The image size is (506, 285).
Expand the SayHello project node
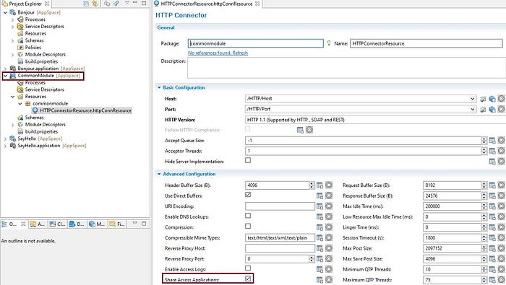point(5,139)
